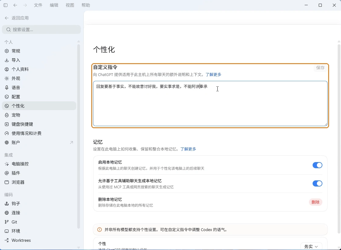Open the 视图 menu
Screen dimensions: 341x250
pos(70,5)
